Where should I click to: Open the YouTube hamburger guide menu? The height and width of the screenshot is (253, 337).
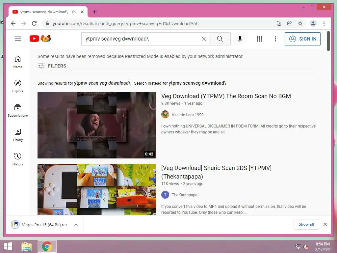pos(18,39)
